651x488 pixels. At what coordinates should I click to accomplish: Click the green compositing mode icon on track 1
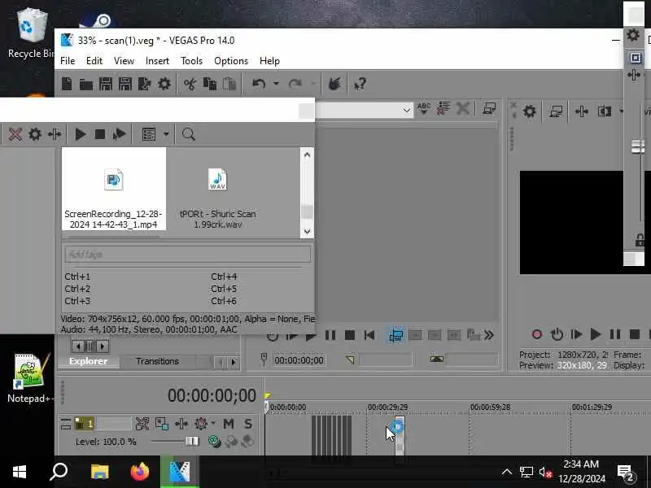point(214,441)
